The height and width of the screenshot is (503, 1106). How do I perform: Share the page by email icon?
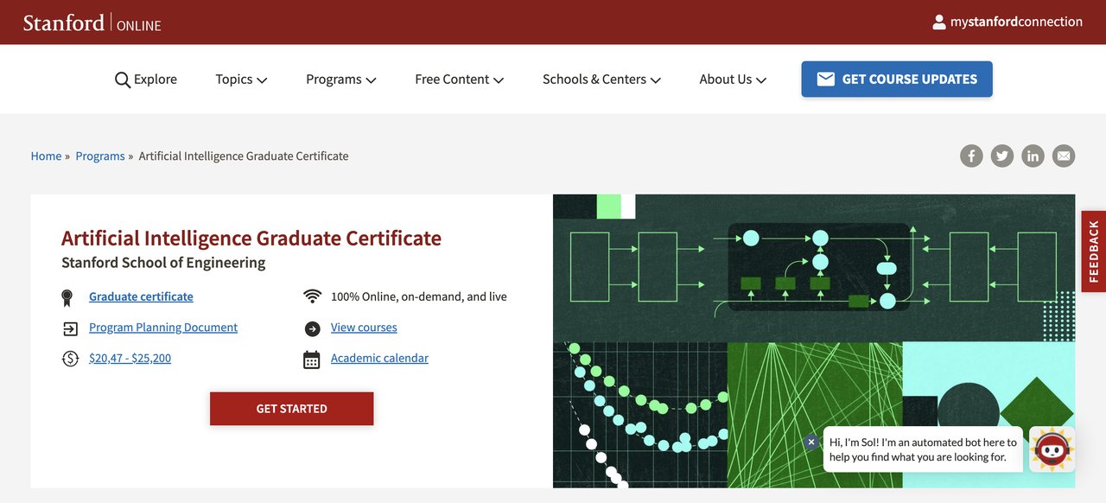1064,156
